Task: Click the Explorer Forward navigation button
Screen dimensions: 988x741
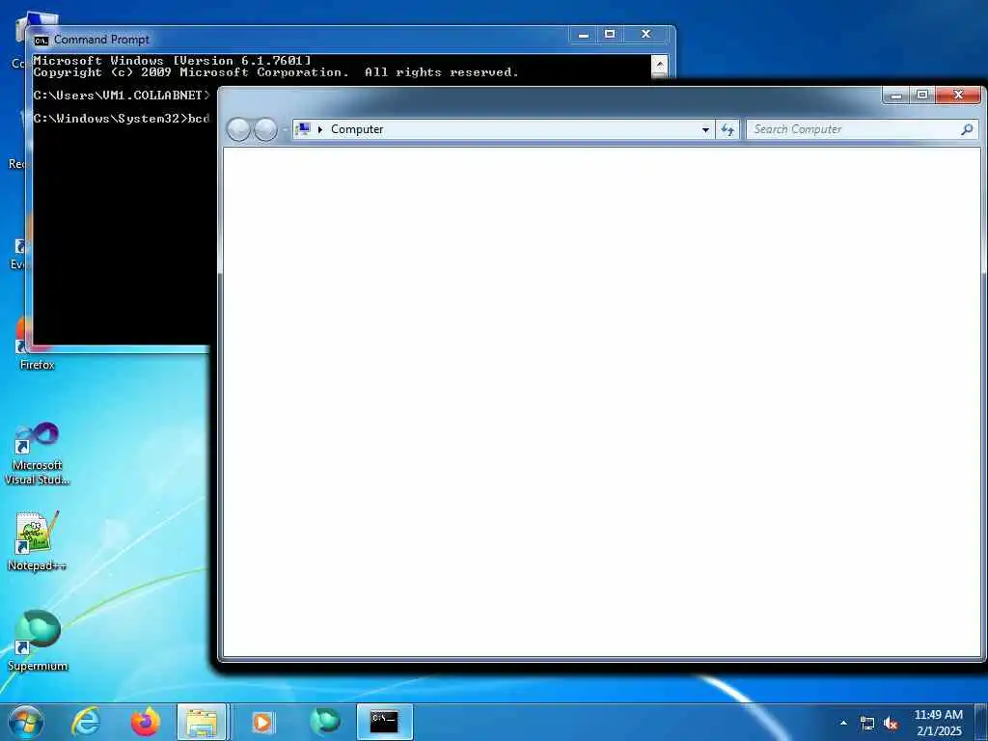Action: click(x=265, y=129)
